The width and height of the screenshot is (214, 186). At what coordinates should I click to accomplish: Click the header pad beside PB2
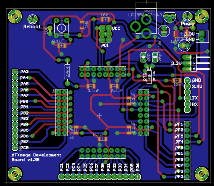point(15,112)
